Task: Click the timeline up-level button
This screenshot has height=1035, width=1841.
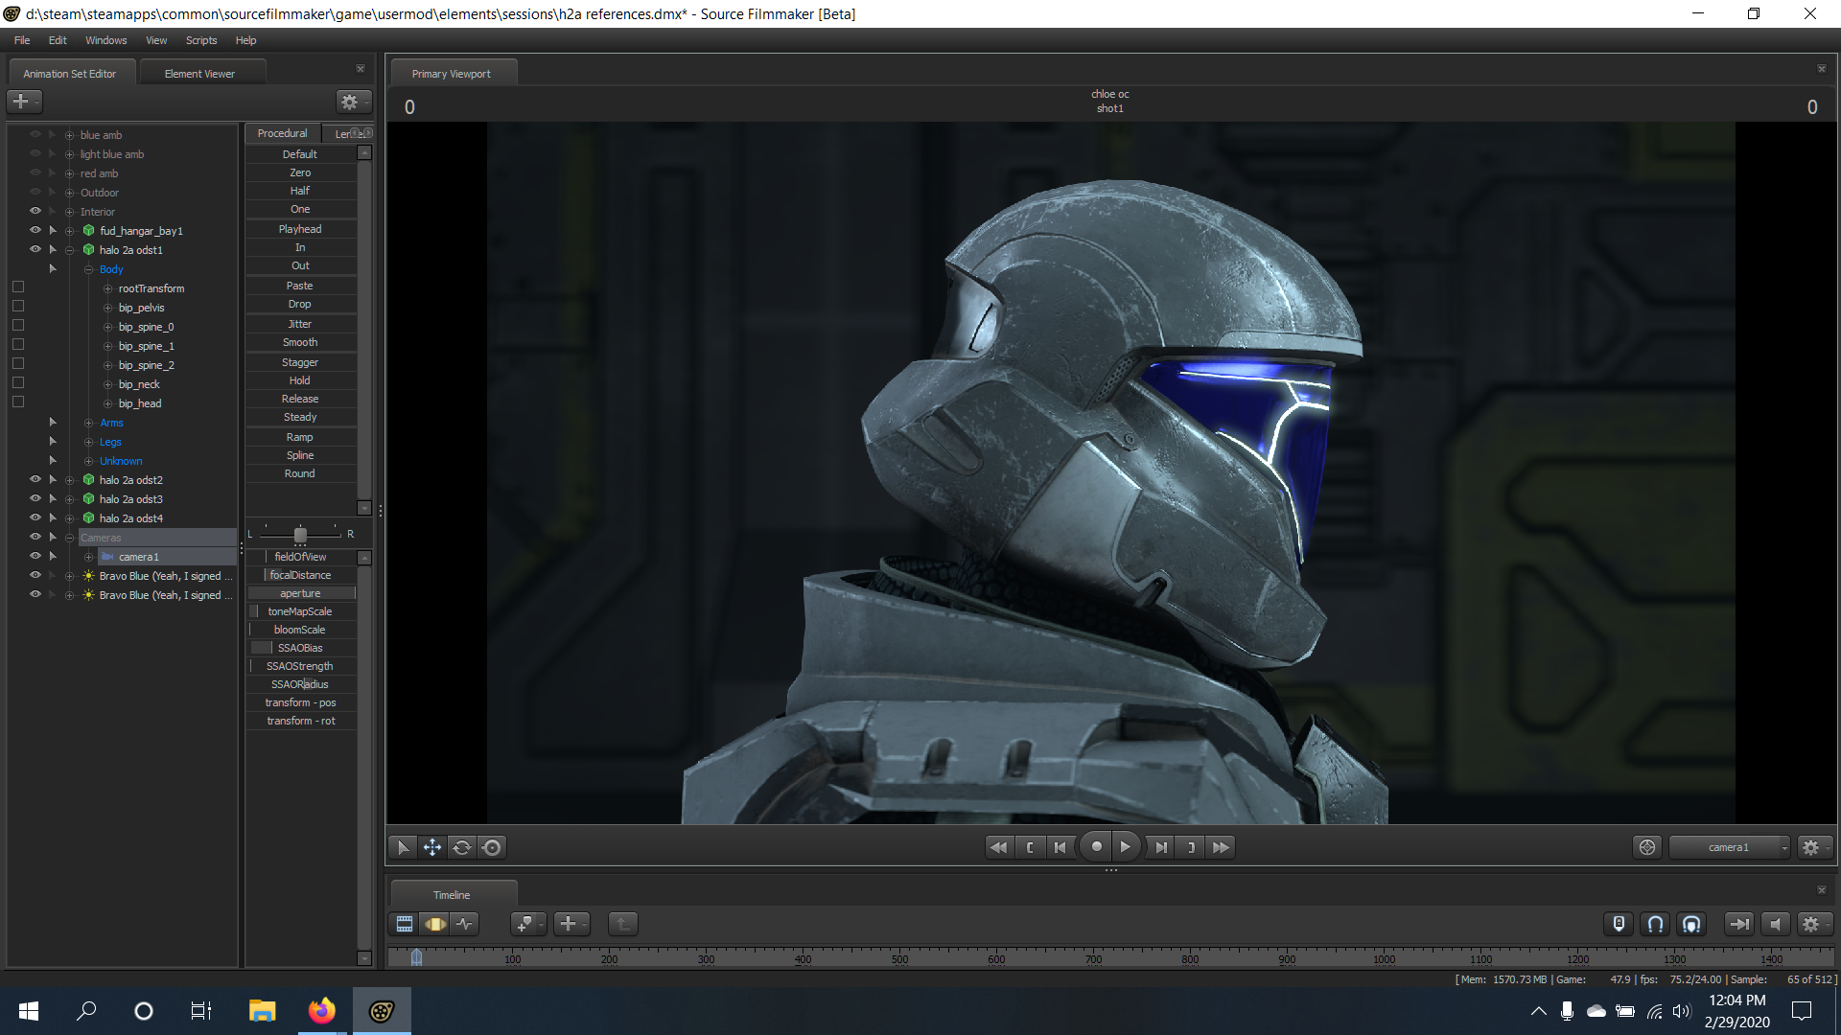Action: pyautogui.click(x=623, y=924)
